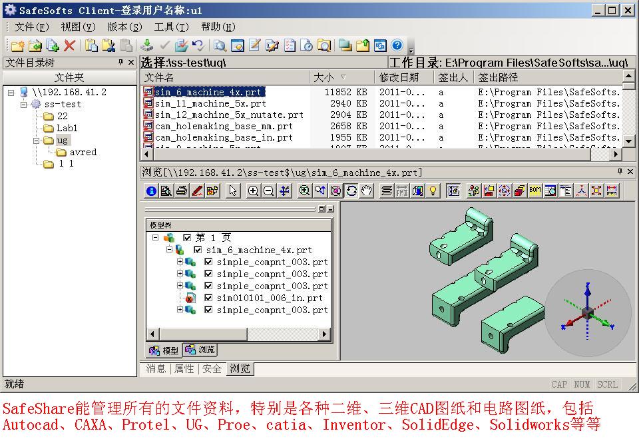The width and height of the screenshot is (639, 445).
Task: Select the arrow pointer tool
Action: click(233, 191)
